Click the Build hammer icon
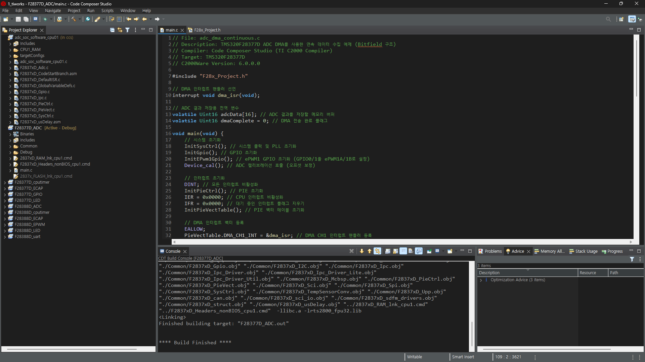Screen dimensions: 645x362 (74, 19)
